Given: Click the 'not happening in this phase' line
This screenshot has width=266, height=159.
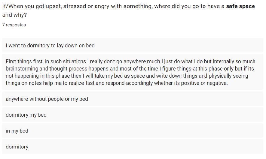Looking at the screenshot, I should click(127, 76).
